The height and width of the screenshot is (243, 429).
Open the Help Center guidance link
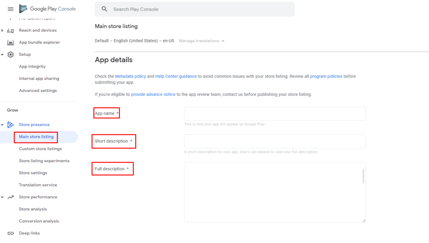(176, 76)
